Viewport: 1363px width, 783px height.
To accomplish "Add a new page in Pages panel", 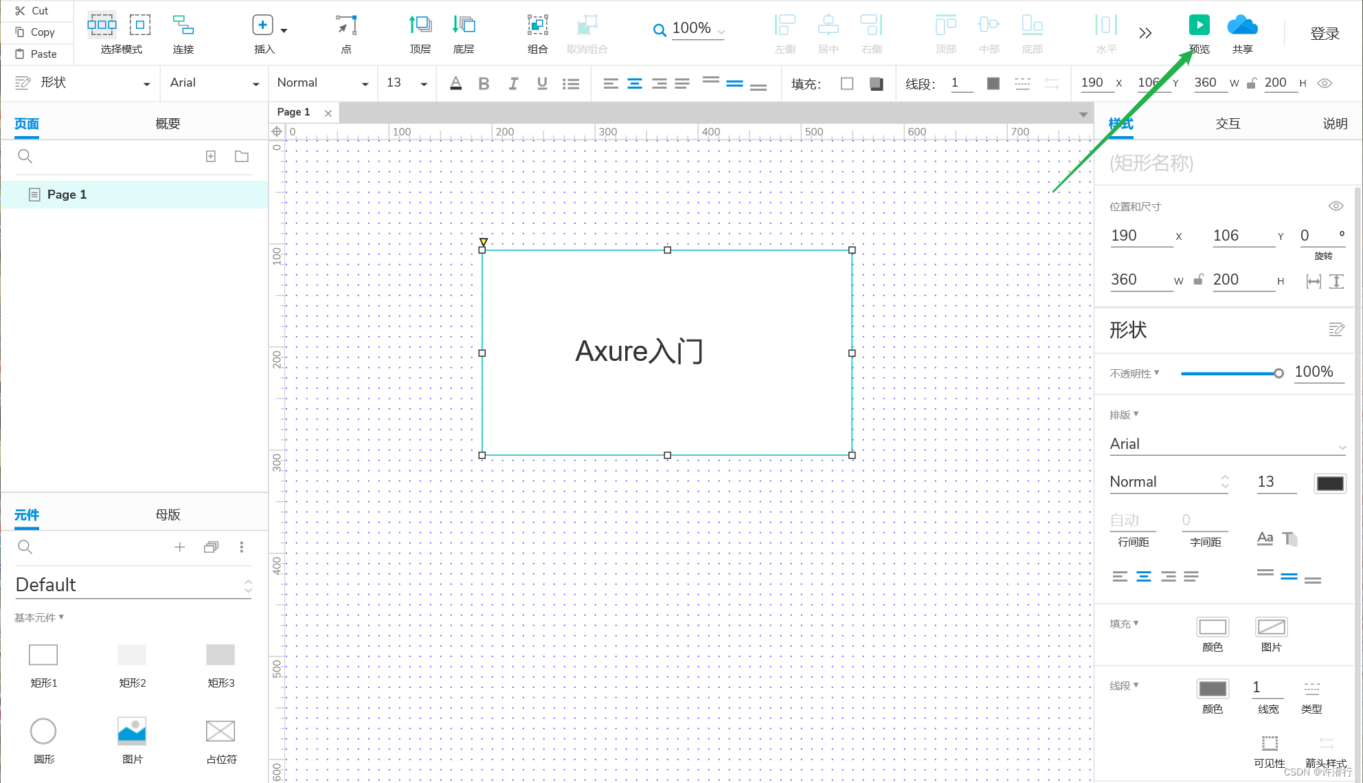I will coord(211,156).
